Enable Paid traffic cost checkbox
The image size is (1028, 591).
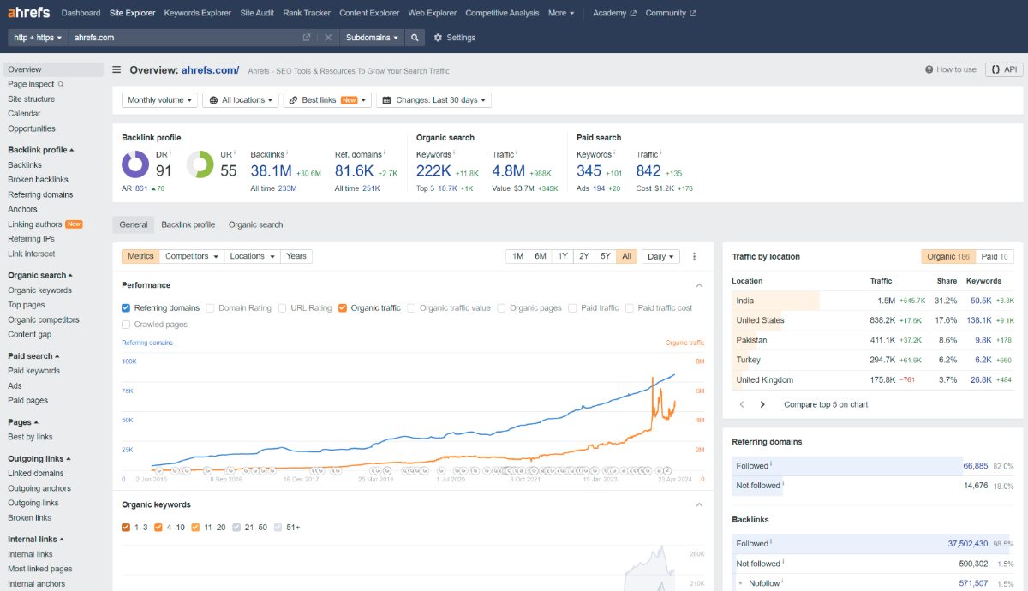click(630, 307)
